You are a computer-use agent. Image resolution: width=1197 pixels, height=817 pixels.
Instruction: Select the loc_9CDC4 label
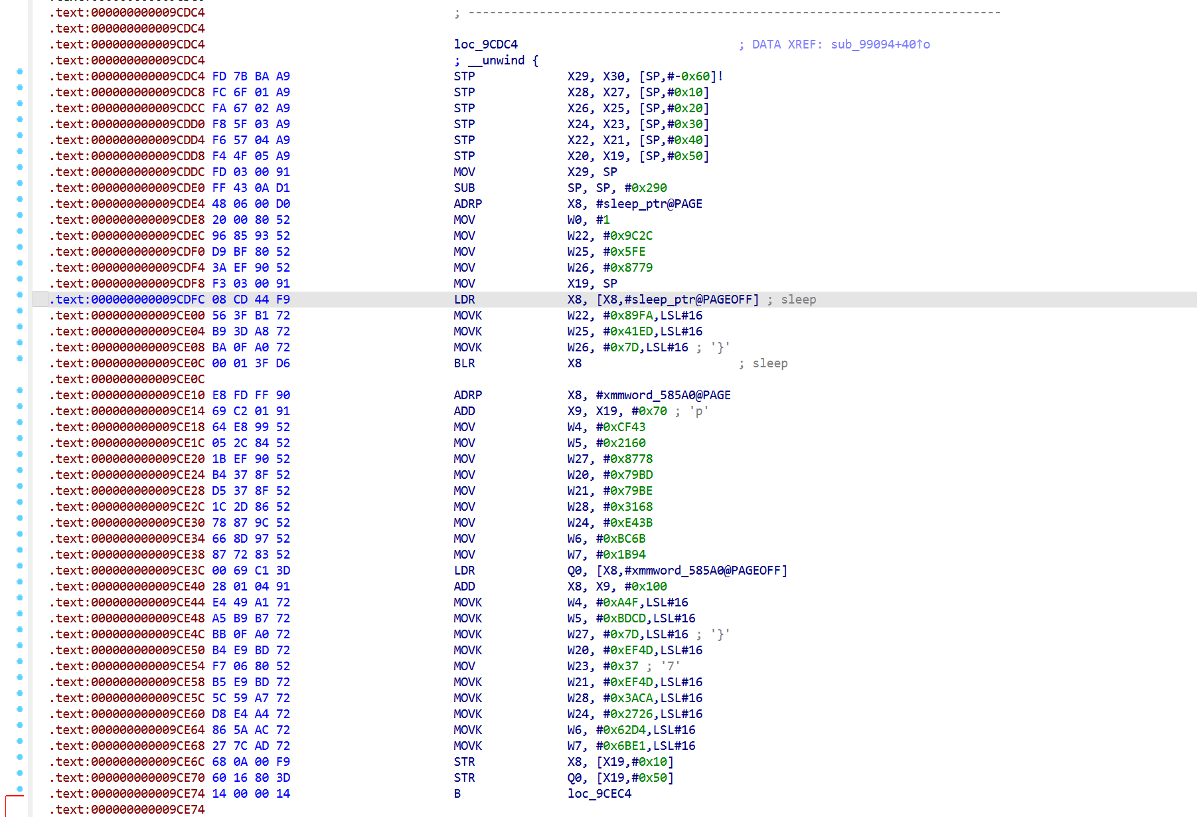pyautogui.click(x=486, y=45)
